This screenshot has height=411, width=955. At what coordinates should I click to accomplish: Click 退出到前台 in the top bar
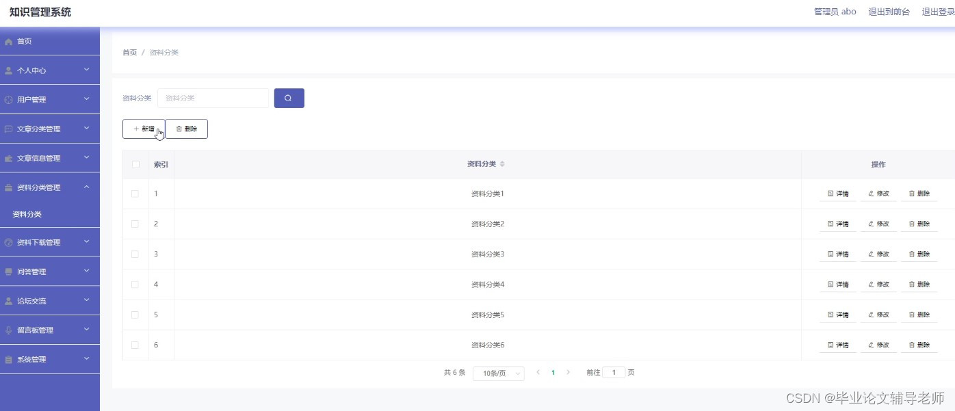point(889,12)
